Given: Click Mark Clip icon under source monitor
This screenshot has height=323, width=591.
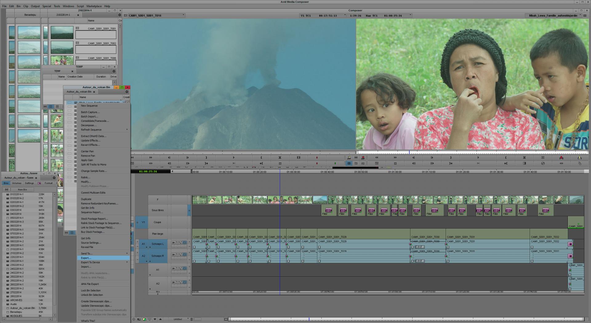Looking at the screenshot, I should (280, 158).
